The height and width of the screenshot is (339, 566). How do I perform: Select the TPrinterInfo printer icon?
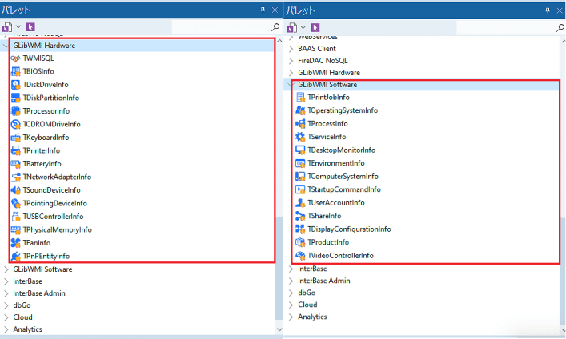click(15, 151)
